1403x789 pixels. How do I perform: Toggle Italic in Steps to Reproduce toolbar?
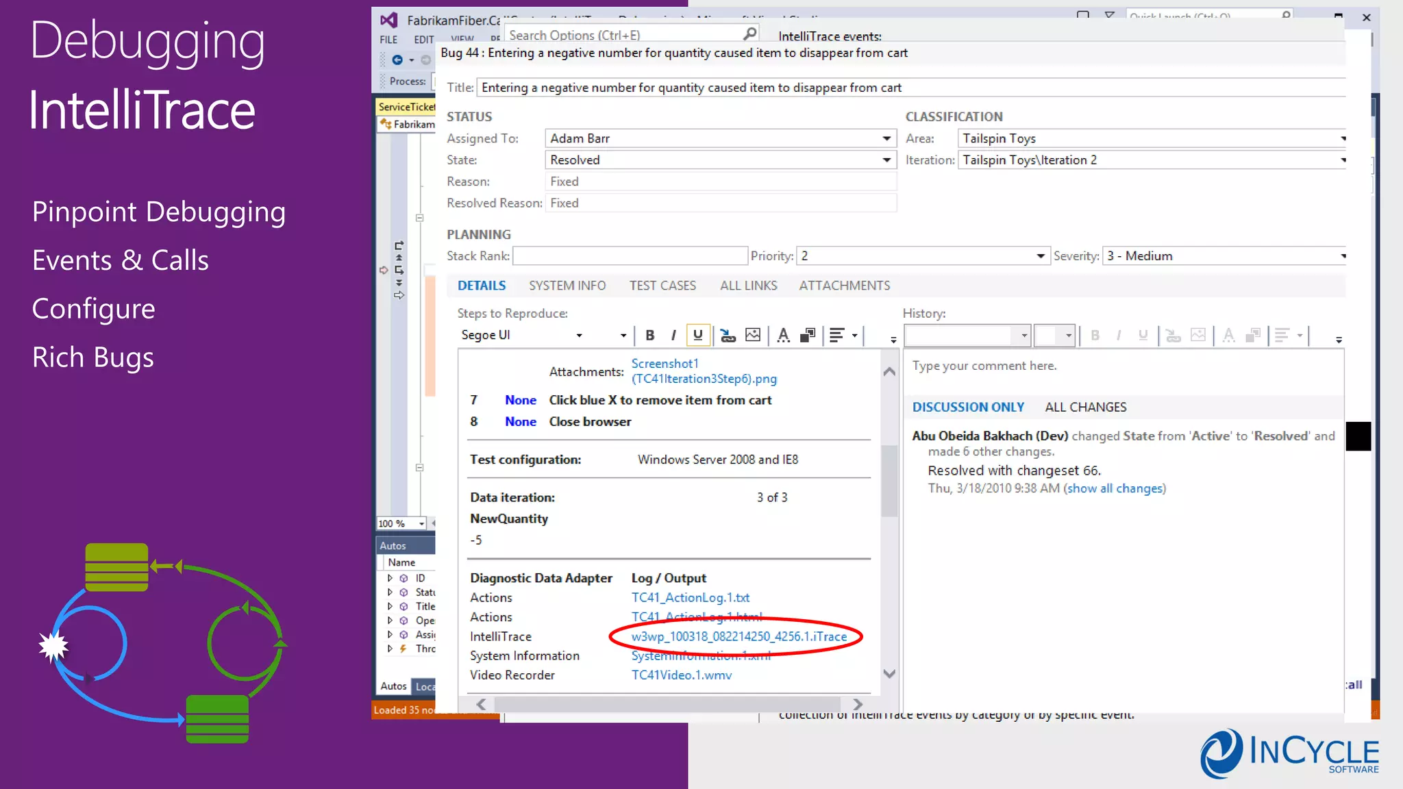(x=673, y=335)
